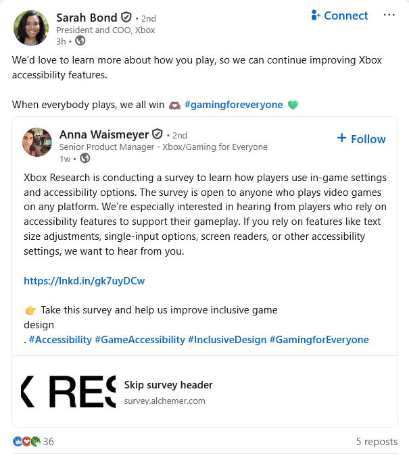
Task: Follow Anna Waismeyer
Action: pyautogui.click(x=361, y=138)
